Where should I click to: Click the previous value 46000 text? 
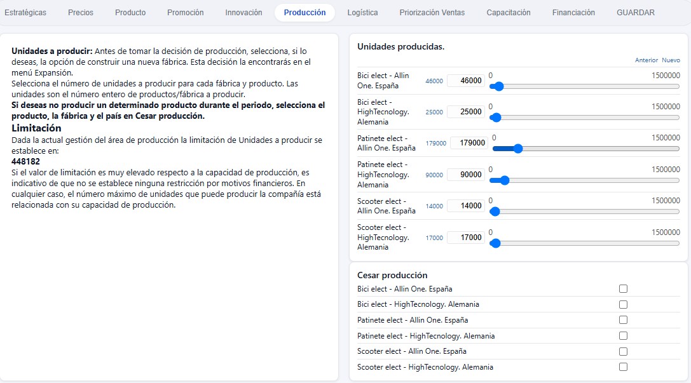tap(434, 81)
